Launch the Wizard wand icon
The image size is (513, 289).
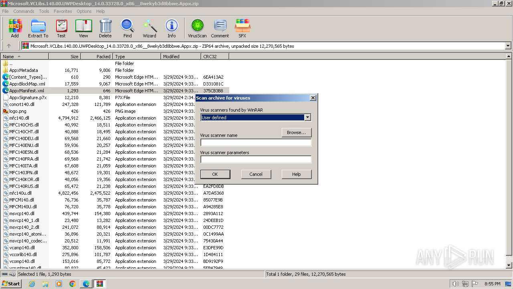tap(149, 28)
